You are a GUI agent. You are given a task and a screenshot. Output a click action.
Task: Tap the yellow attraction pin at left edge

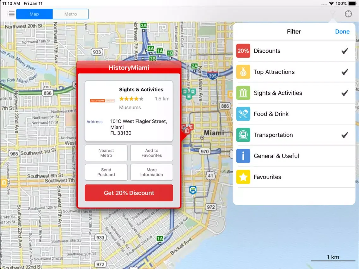(x=3, y=182)
